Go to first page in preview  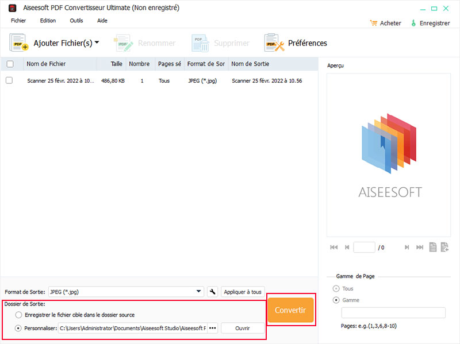pyautogui.click(x=334, y=248)
